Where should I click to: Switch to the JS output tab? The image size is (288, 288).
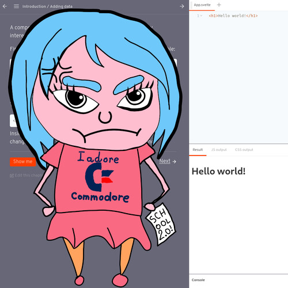pos(219,150)
